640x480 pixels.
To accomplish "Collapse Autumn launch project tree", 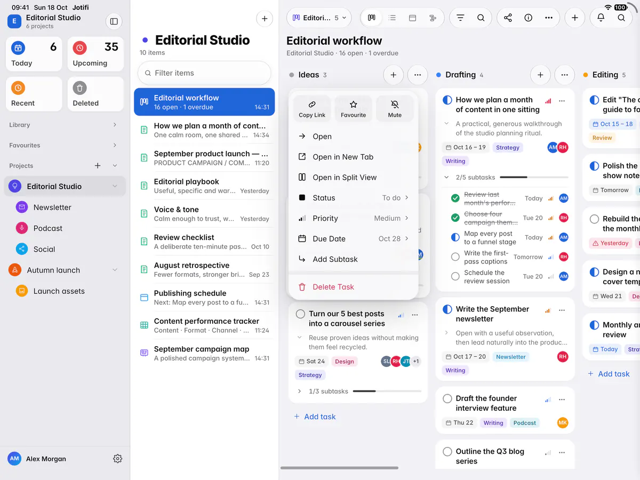I will click(x=115, y=270).
